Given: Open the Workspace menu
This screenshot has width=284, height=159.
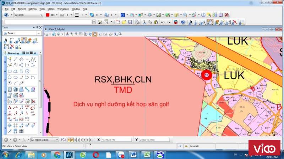Looking at the screenshot, I should click(63, 9).
